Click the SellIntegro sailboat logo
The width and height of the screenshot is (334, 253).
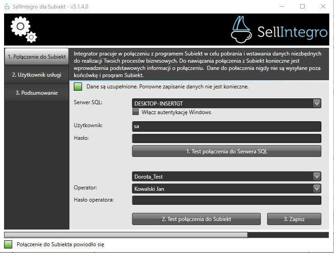(241, 30)
